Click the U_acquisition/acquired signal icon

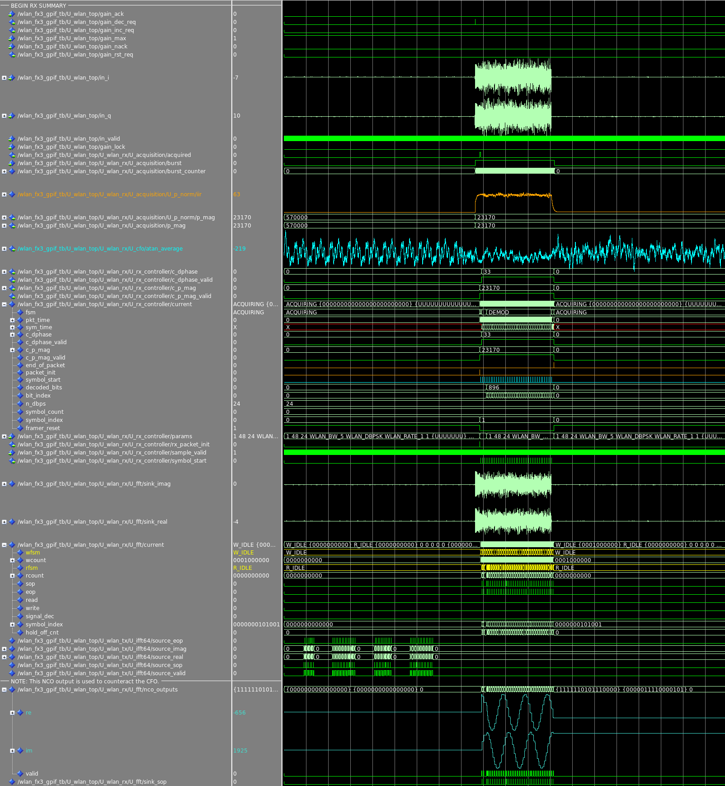click(x=12, y=155)
